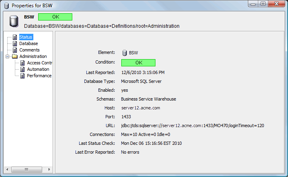Click left arrow of tree scrollbar
Screen dimensions: 288x177
(7, 169)
